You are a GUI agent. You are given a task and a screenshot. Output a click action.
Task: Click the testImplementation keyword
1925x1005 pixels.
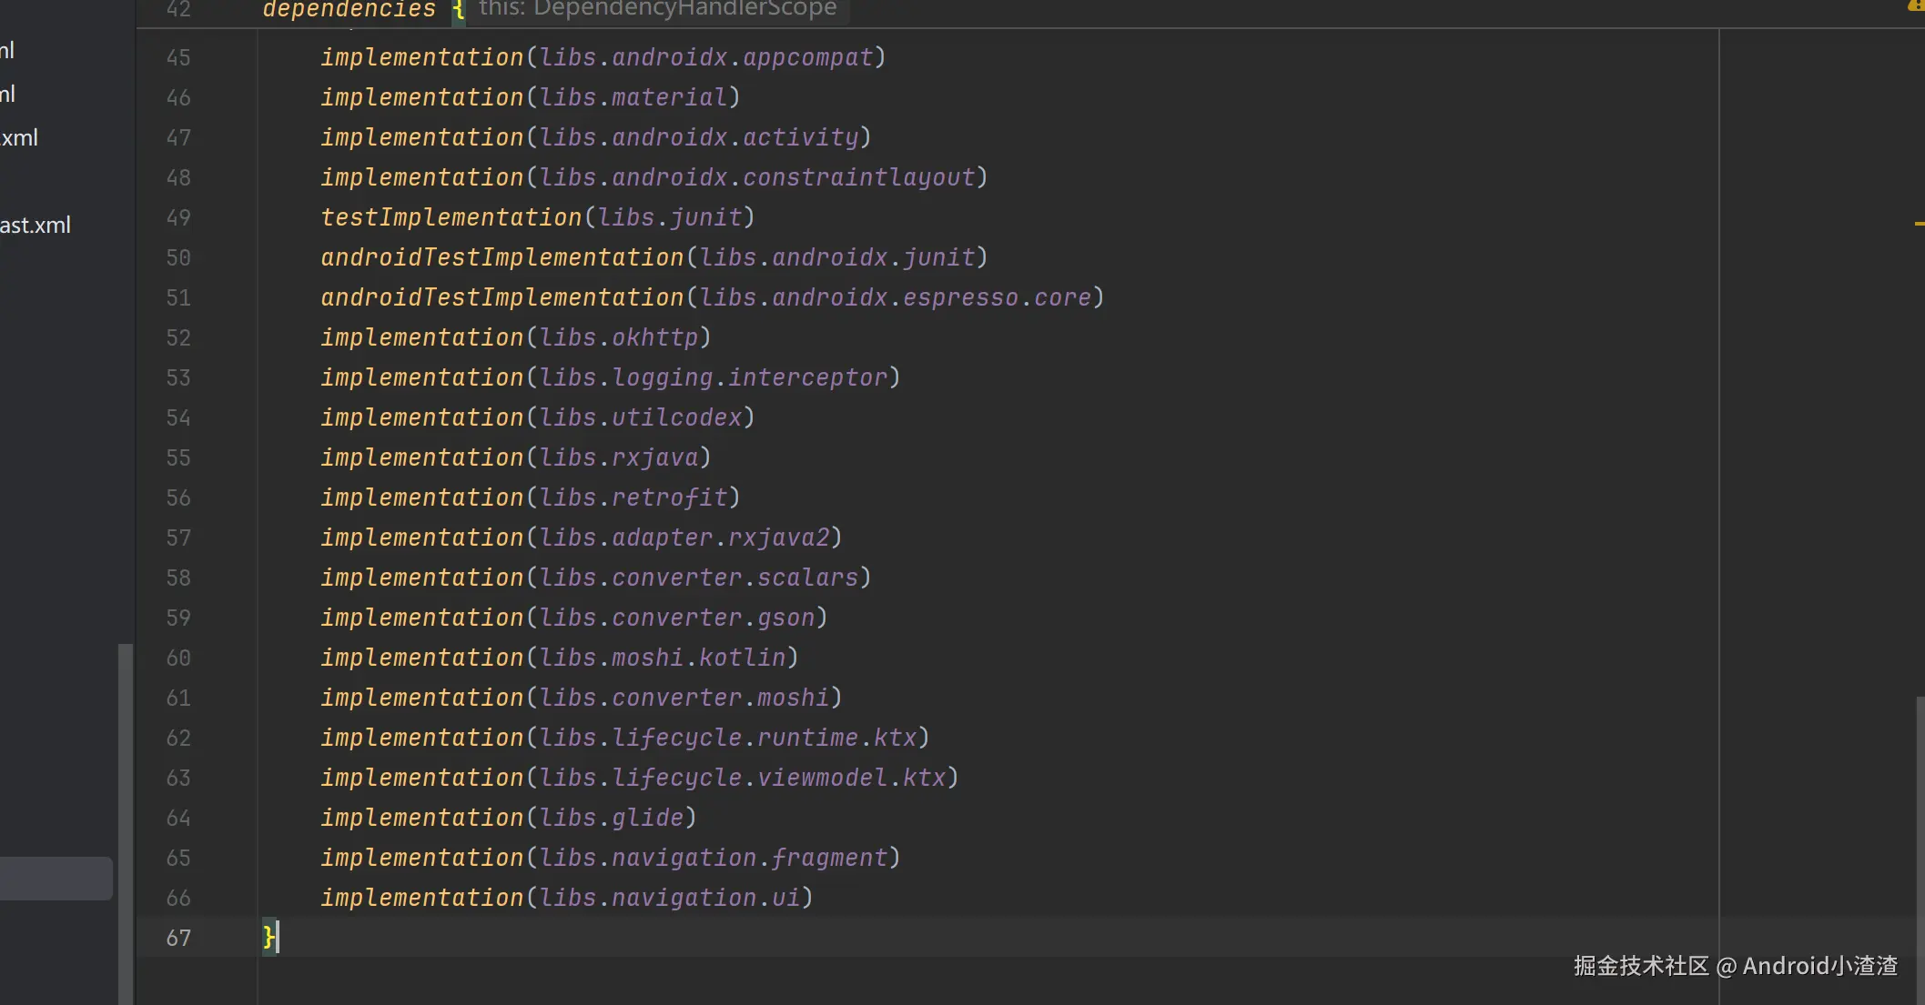pos(451,218)
